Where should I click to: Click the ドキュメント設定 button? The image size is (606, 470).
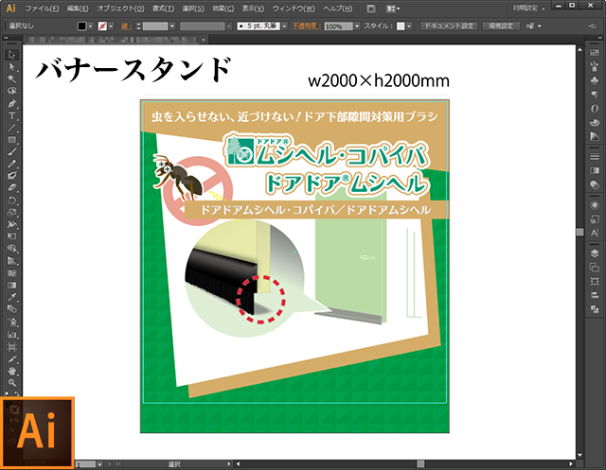(x=449, y=26)
